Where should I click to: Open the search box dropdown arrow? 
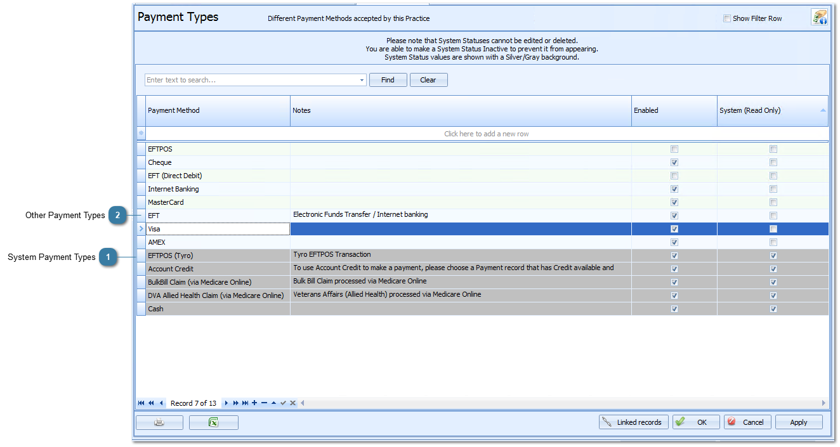(x=362, y=81)
